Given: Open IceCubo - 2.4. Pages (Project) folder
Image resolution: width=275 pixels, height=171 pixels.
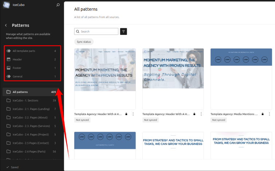Looking at the screenshot, I should pos(31,134).
